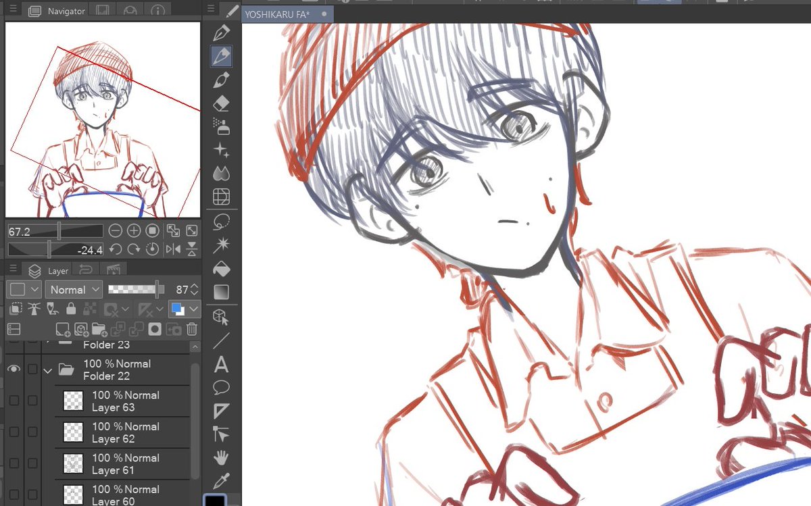Select the Lasso selection tool
Screen dimensions: 811x506
pyautogui.click(x=221, y=221)
